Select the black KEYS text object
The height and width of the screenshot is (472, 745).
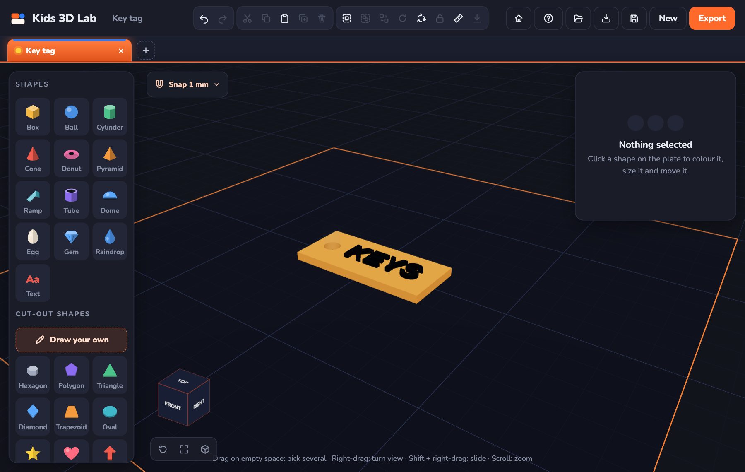pyautogui.click(x=384, y=262)
